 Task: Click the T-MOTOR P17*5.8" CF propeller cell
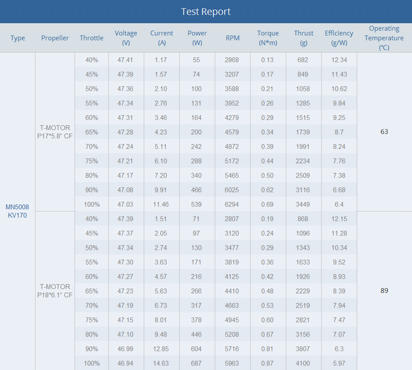[55, 132]
